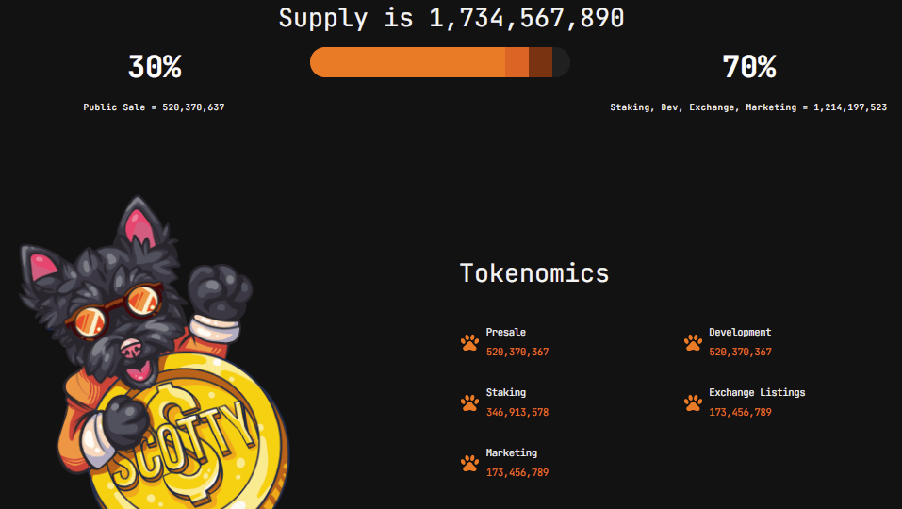Click the Presale amount 520,370,367
This screenshot has width=902, height=509.
(517, 352)
